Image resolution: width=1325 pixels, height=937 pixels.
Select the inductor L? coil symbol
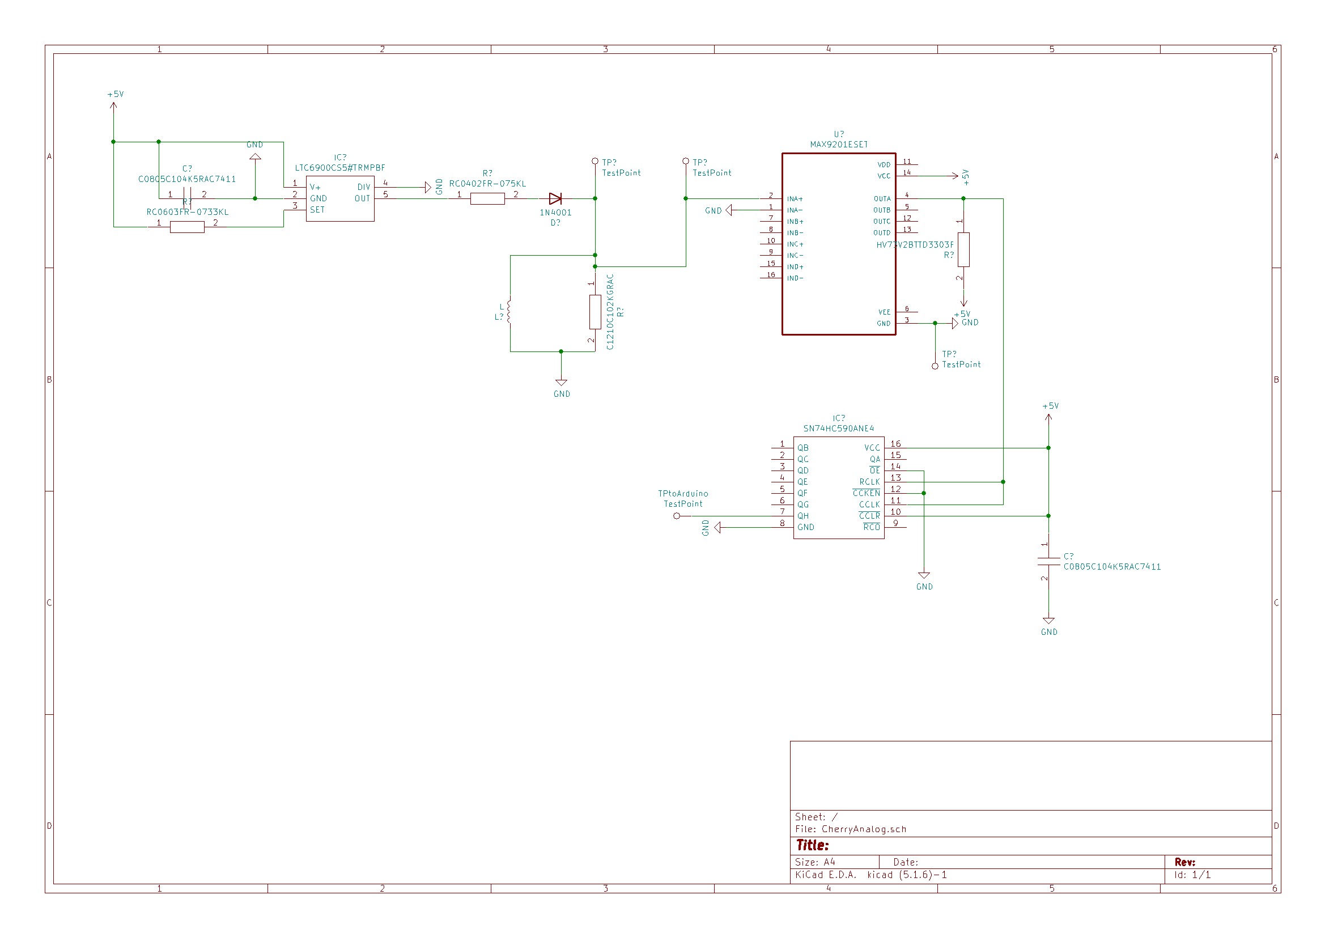pyautogui.click(x=509, y=311)
